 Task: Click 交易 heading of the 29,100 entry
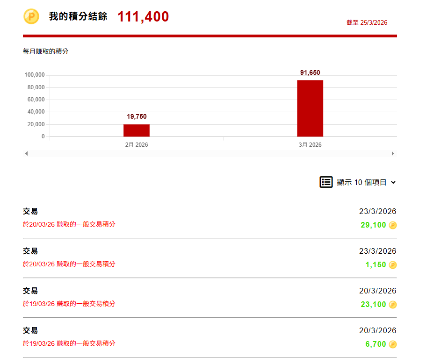point(30,211)
